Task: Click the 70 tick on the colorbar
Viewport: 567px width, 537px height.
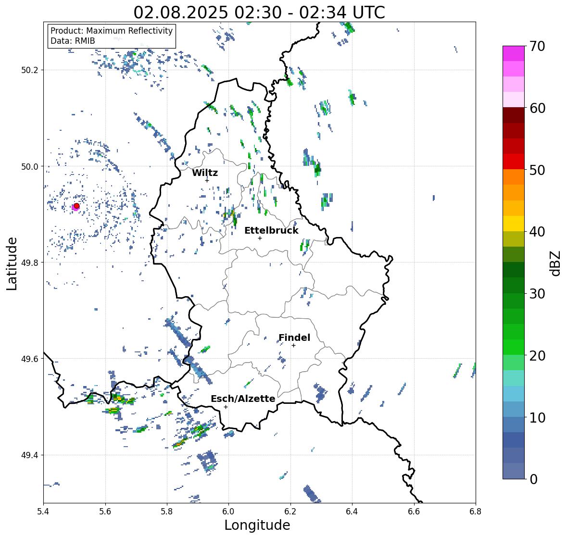Action: (x=537, y=46)
